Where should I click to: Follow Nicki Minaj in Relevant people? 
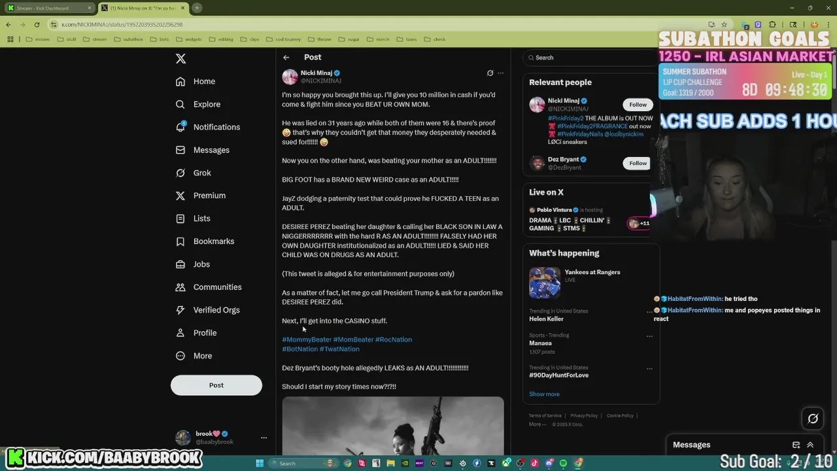(x=638, y=105)
